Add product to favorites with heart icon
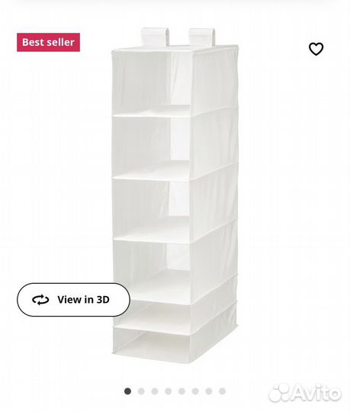 pos(316,49)
